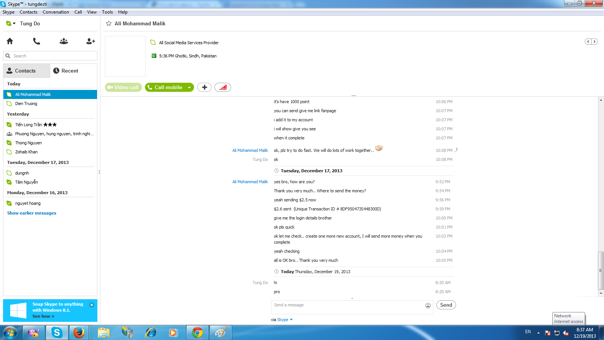Open the View menu
This screenshot has width=604, height=340.
pyautogui.click(x=92, y=12)
